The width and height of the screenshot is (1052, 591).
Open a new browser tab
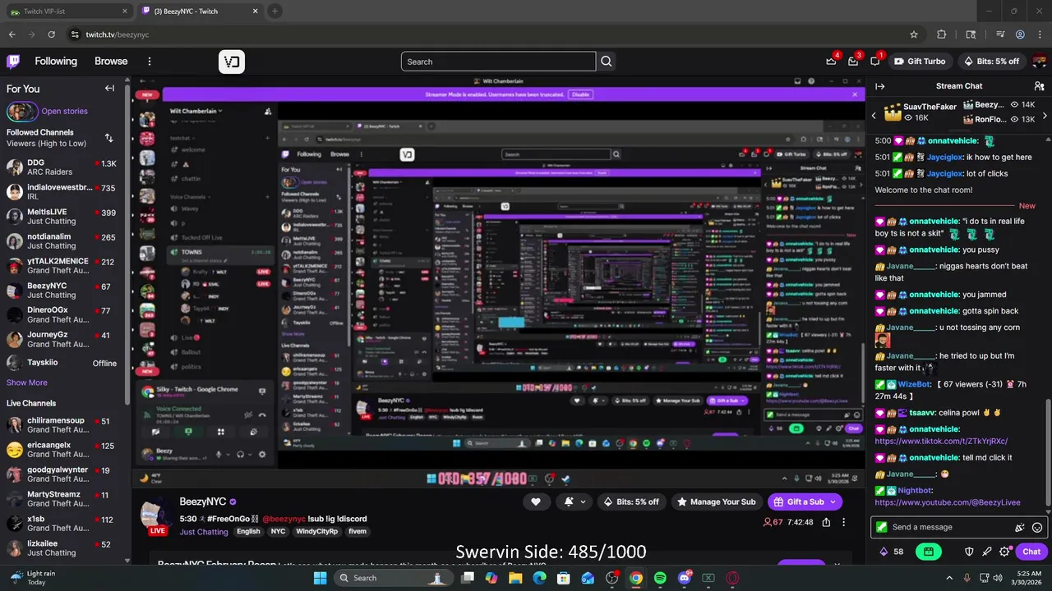pyautogui.click(x=275, y=11)
